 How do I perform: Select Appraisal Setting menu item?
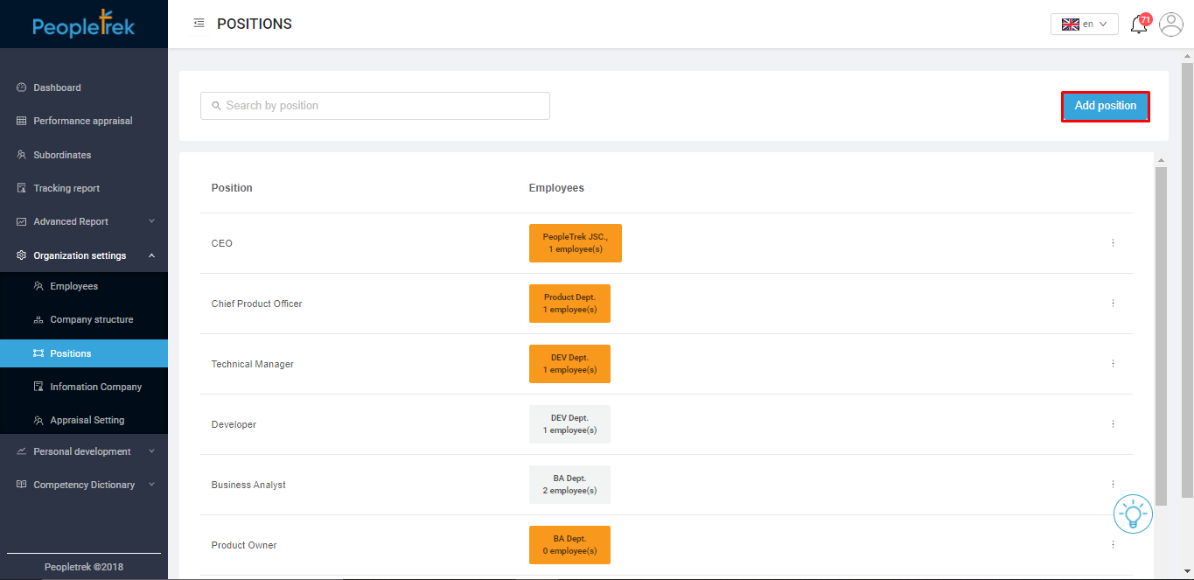[x=87, y=420]
